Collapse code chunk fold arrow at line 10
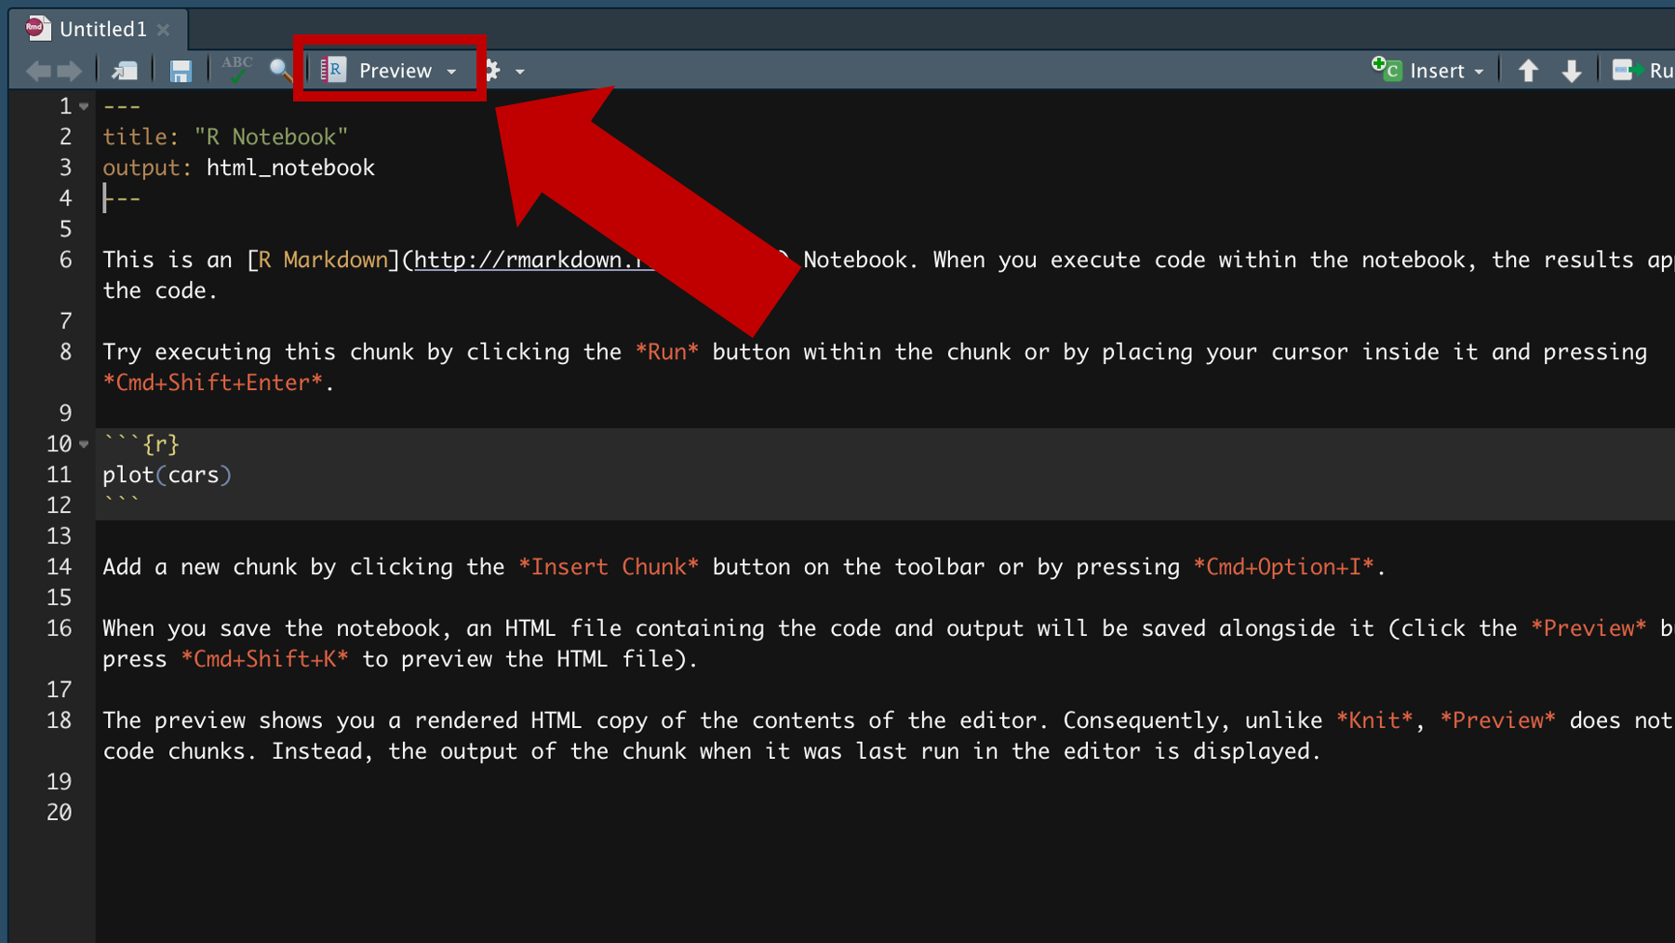Image resolution: width=1675 pixels, height=943 pixels. [84, 445]
